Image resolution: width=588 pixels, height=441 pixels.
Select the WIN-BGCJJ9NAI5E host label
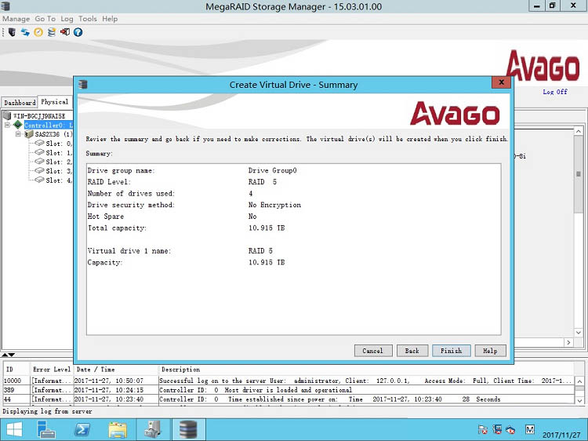(39, 116)
